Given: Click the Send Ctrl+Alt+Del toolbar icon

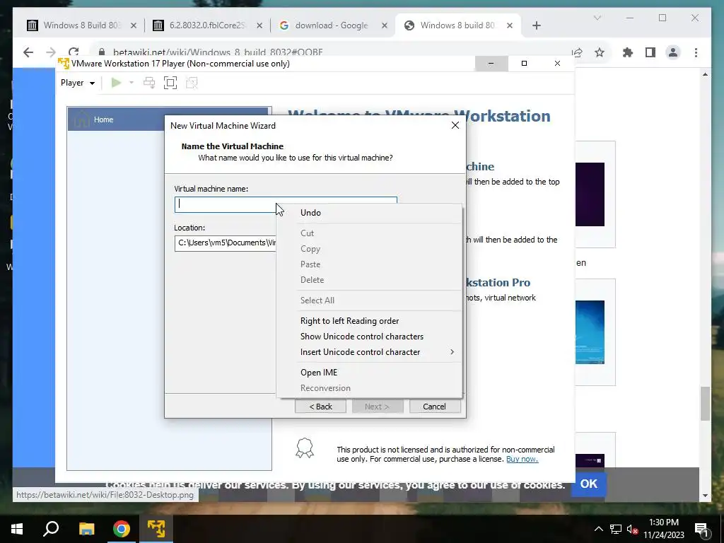Looking at the screenshot, I should (x=149, y=83).
